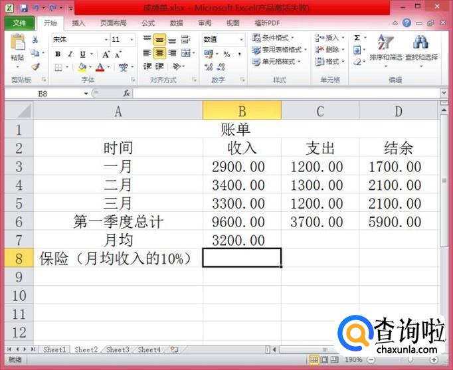Click the Accounting Number Format icon

click(x=209, y=54)
